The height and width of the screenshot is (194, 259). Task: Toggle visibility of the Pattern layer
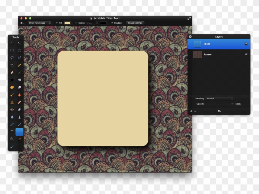coord(246,54)
